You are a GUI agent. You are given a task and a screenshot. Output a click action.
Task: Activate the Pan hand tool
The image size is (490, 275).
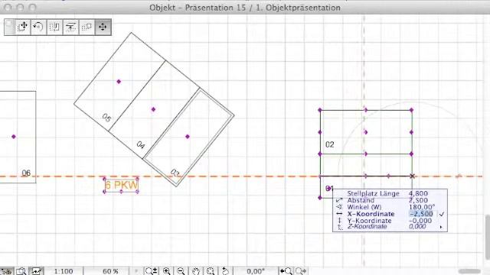pos(196,271)
